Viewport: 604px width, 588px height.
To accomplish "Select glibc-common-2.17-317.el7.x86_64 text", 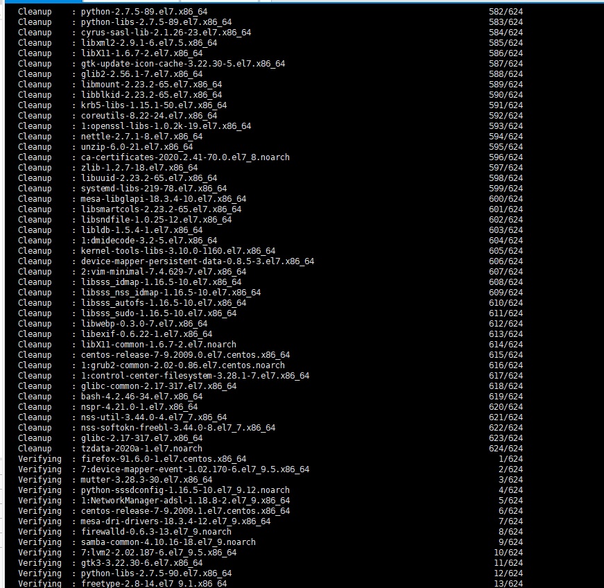I will (159, 386).
